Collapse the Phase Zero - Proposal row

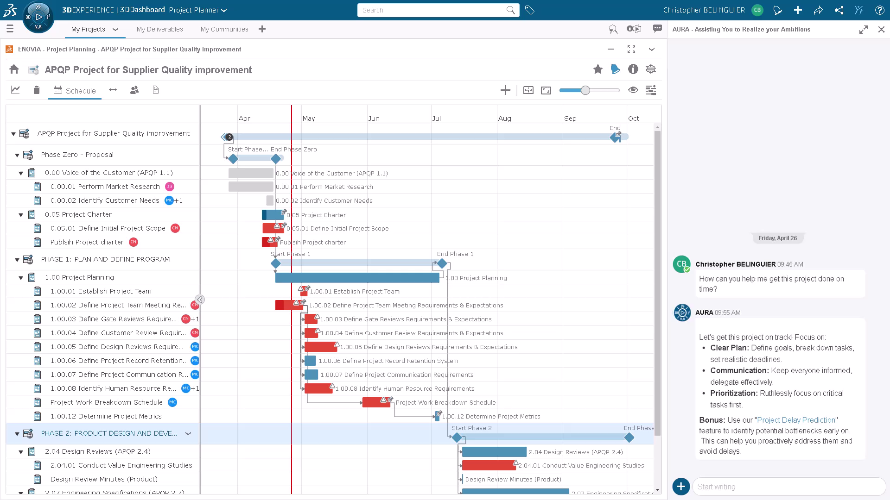pyautogui.click(x=17, y=155)
